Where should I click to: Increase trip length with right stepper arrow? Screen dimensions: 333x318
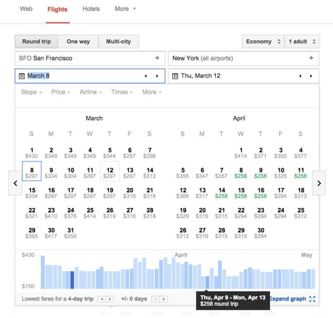tap(110, 299)
